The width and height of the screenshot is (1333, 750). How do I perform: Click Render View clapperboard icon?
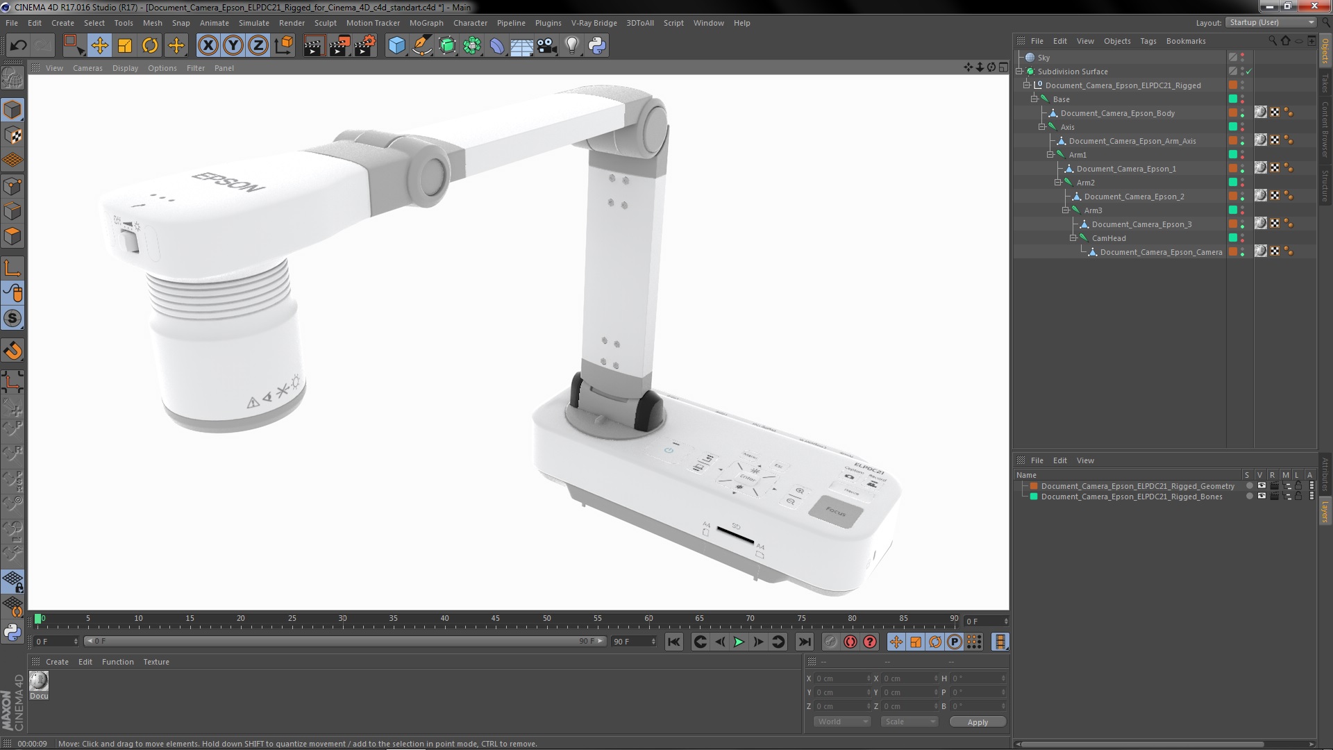(x=314, y=46)
